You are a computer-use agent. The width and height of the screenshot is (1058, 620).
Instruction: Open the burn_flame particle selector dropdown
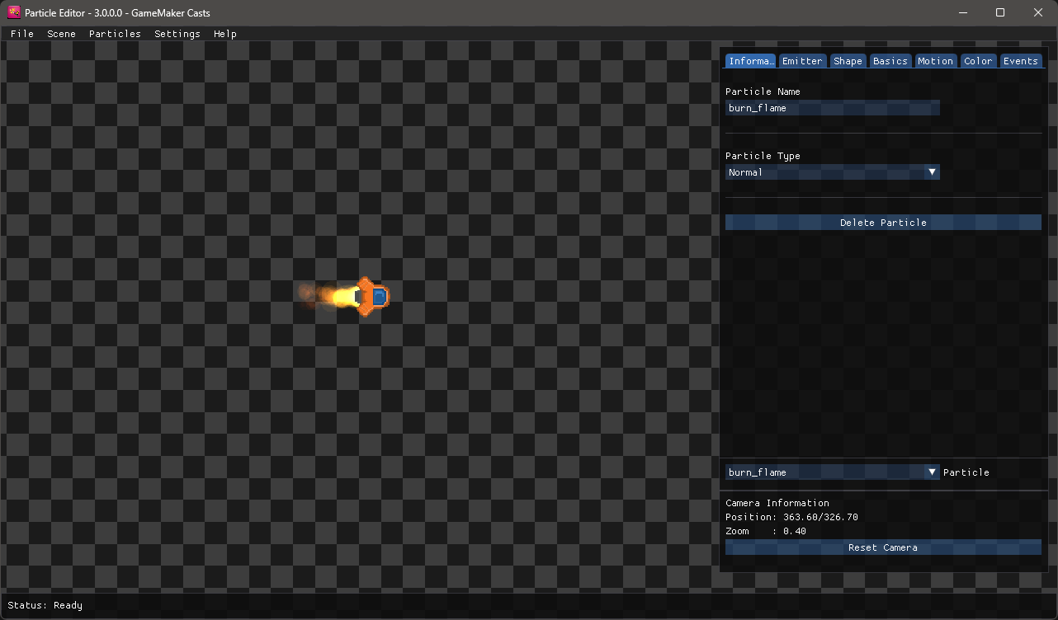coord(833,472)
